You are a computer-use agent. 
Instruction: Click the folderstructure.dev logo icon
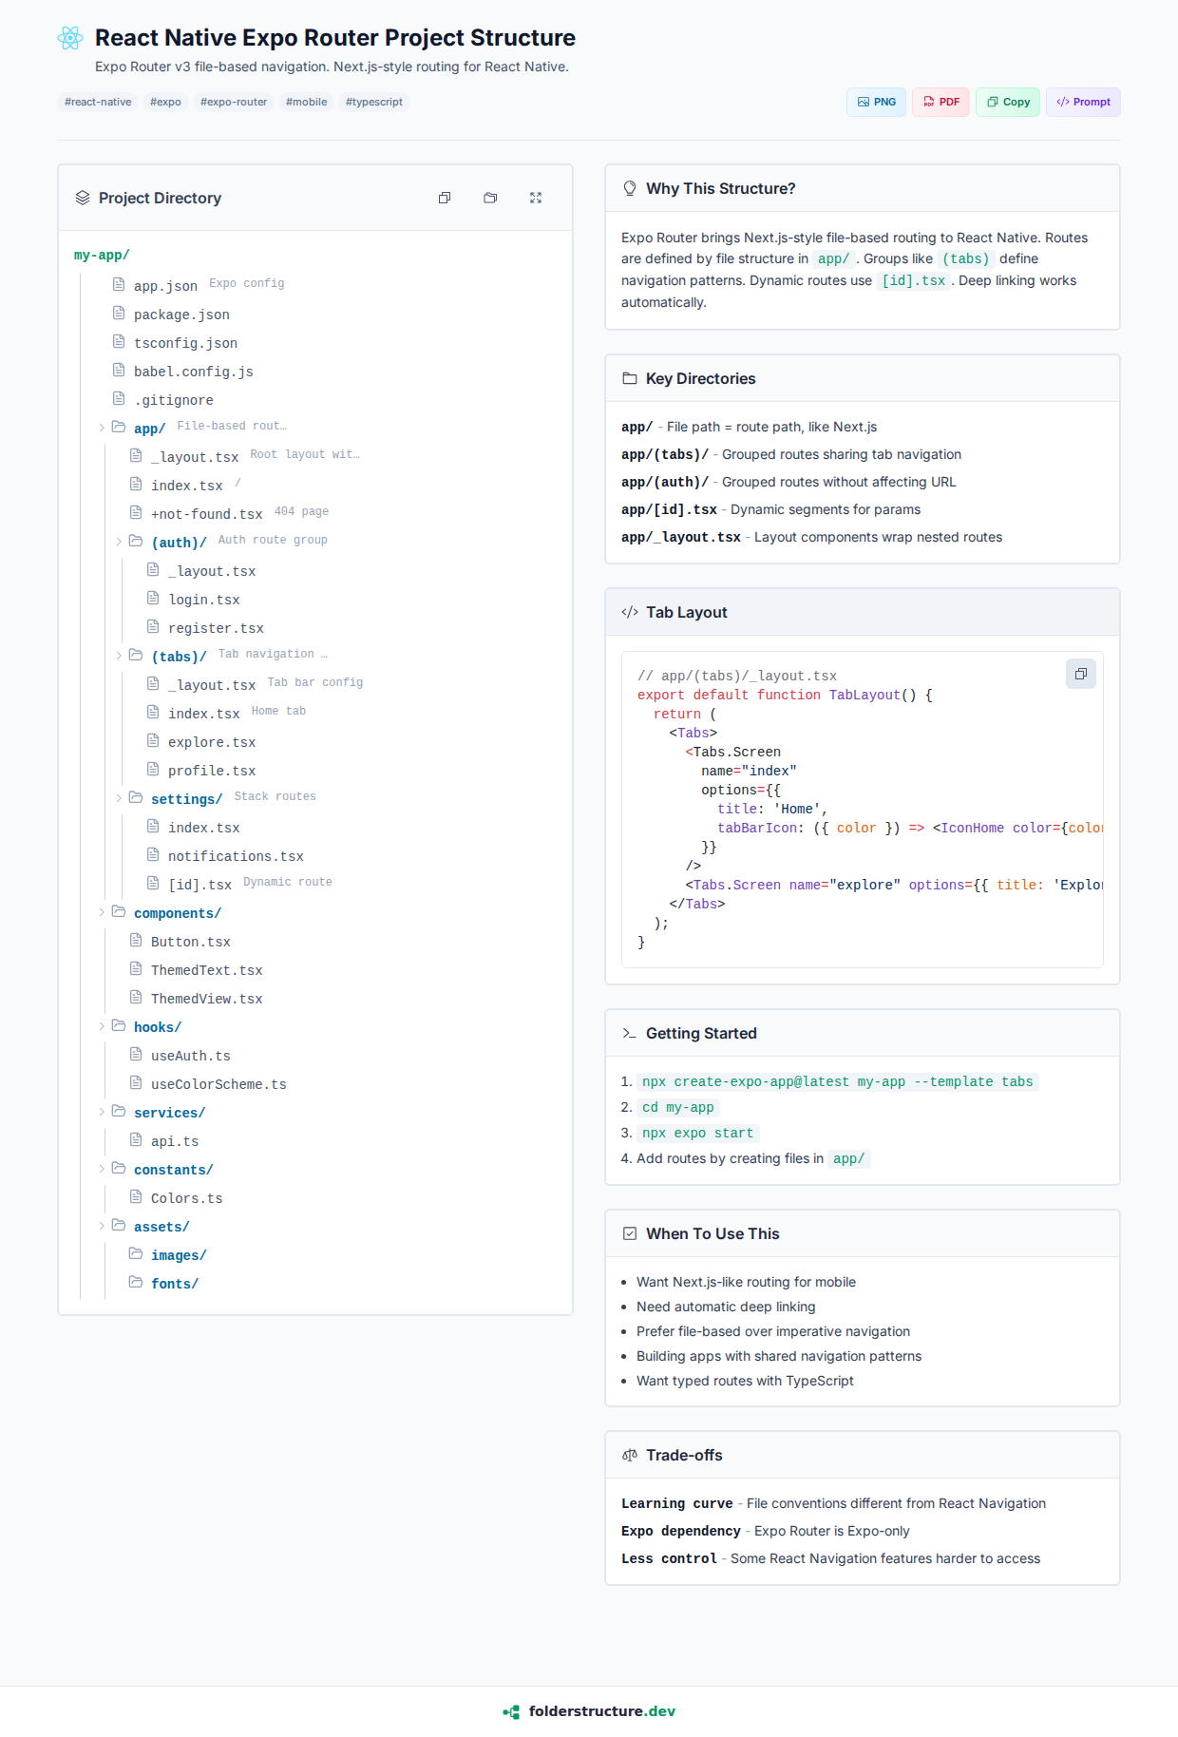tap(511, 1711)
